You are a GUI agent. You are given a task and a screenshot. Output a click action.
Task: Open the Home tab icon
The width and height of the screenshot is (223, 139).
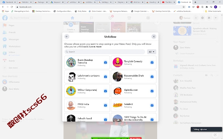coord(72,18)
